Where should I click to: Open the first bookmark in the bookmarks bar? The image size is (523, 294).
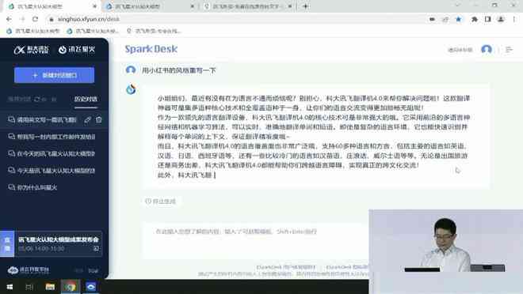pos(32,31)
